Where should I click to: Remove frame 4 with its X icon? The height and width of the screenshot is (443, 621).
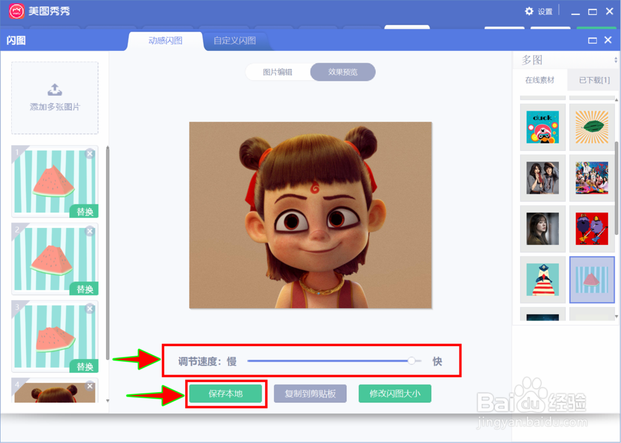[x=90, y=386]
